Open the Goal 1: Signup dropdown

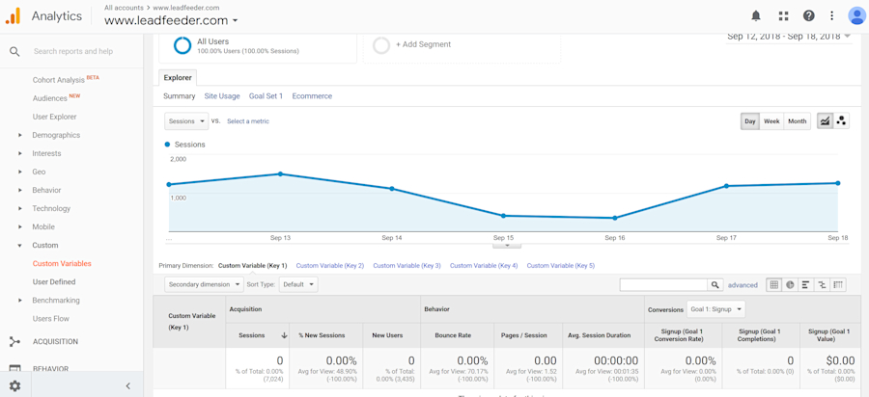point(715,309)
